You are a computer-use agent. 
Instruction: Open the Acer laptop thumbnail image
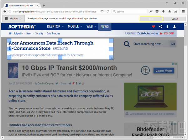click(x=150, y=96)
